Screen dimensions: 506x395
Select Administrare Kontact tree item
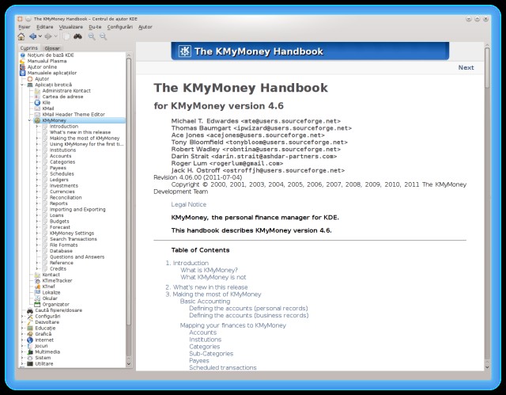tap(66, 91)
